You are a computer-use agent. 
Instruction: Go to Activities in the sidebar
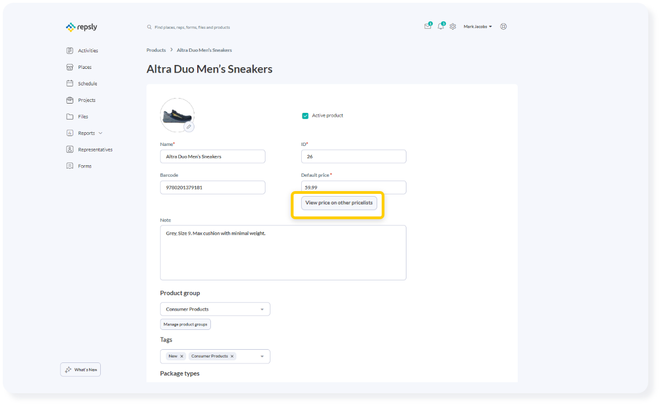[x=88, y=51]
